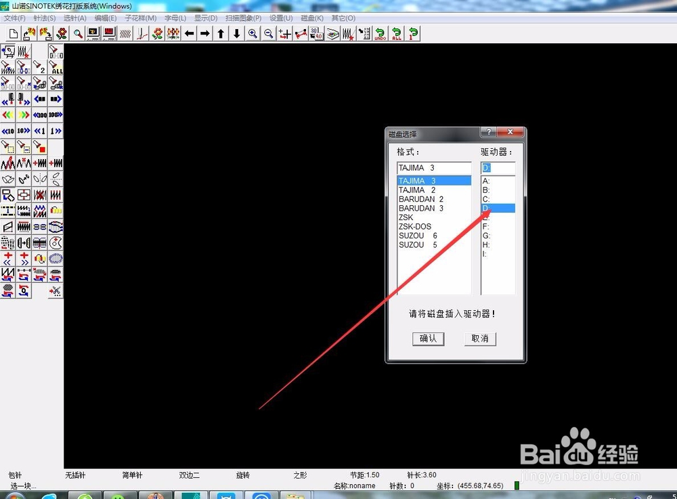Screen dimensions: 677x499
Task: Select BARUDAN 2 in format list
Action: [434, 199]
